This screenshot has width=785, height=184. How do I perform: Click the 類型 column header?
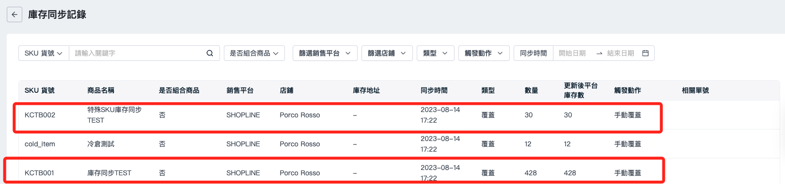pyautogui.click(x=488, y=90)
